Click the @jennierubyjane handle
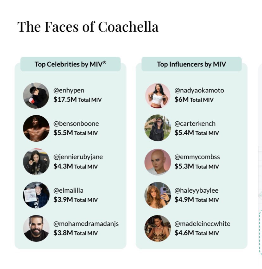 [x=78, y=157]
